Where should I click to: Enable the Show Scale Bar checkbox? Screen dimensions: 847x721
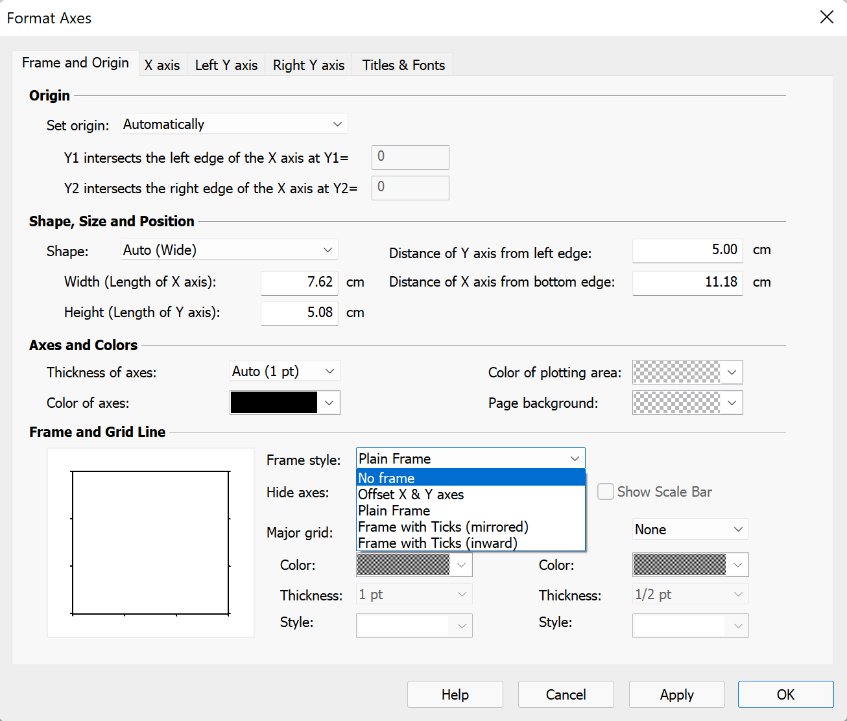pos(606,492)
